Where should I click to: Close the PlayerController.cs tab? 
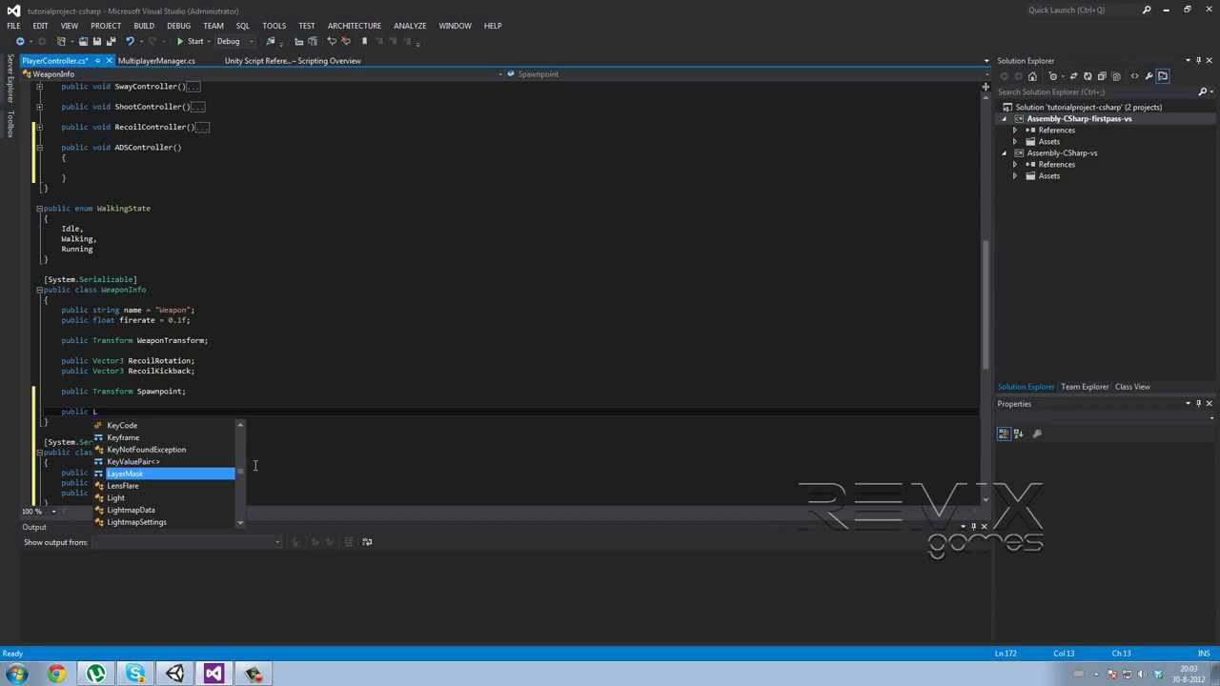(x=109, y=61)
